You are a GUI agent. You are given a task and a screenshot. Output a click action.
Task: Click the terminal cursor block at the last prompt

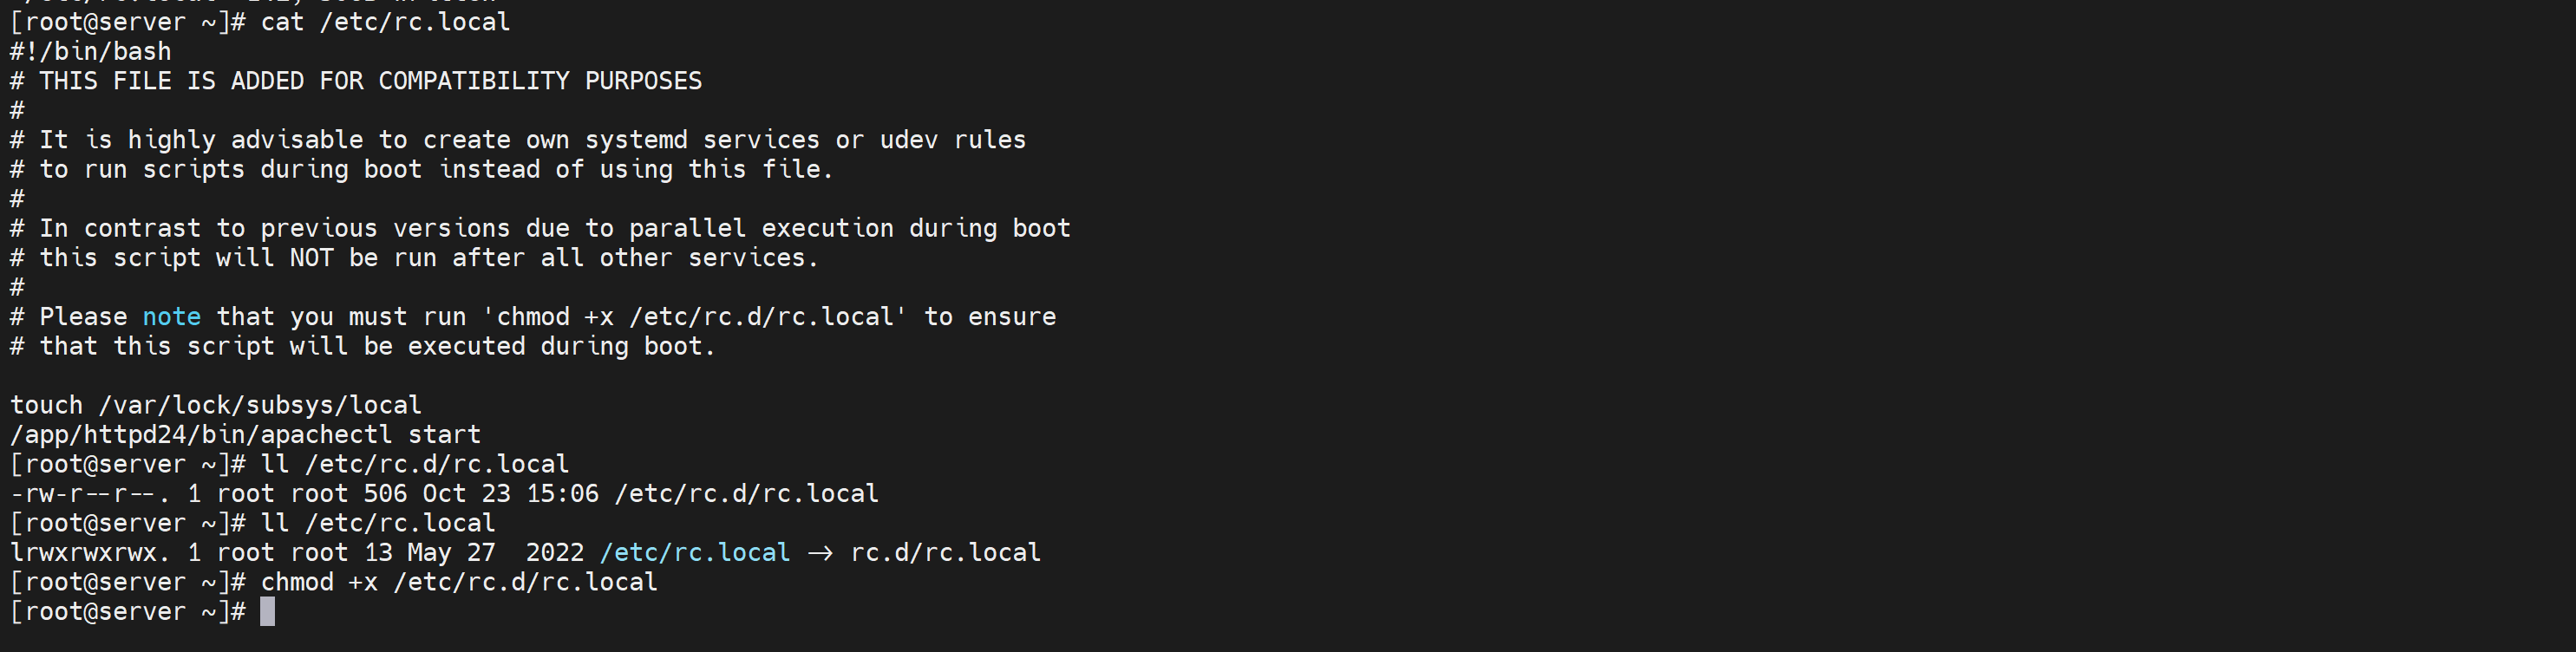[x=267, y=612]
